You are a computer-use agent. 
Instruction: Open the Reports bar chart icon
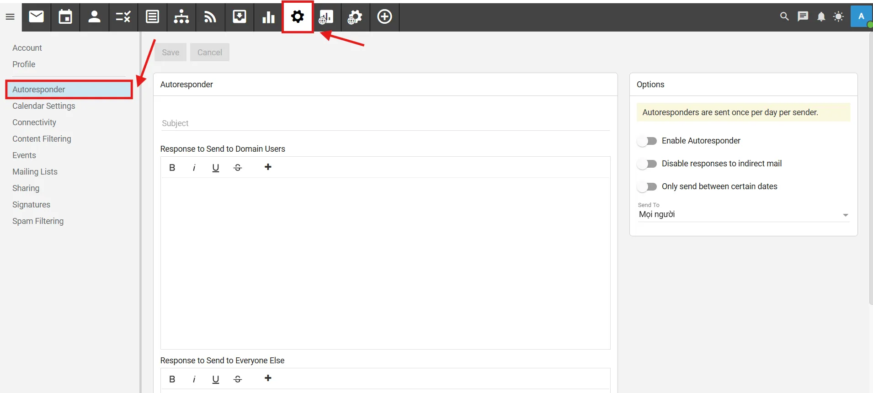pyautogui.click(x=268, y=17)
